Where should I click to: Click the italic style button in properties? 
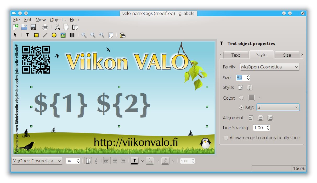pyautogui.click(x=250, y=88)
